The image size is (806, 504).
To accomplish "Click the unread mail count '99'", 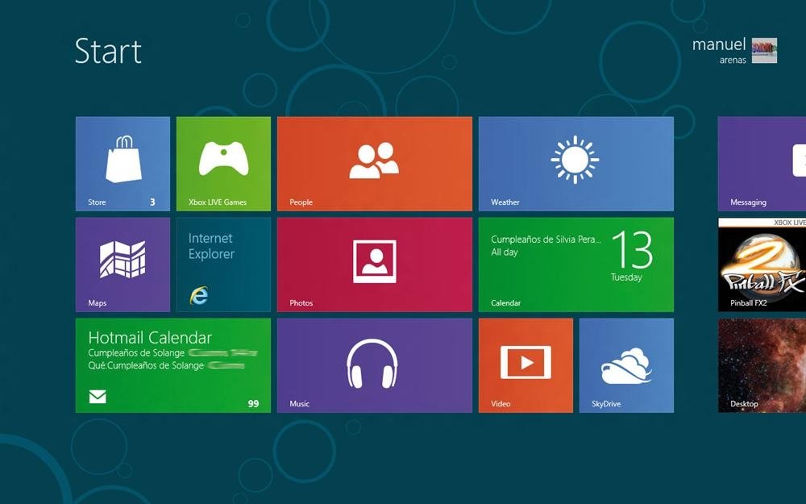I will 253,404.
